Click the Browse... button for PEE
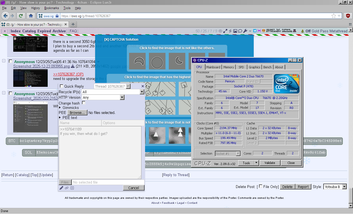 77,113
